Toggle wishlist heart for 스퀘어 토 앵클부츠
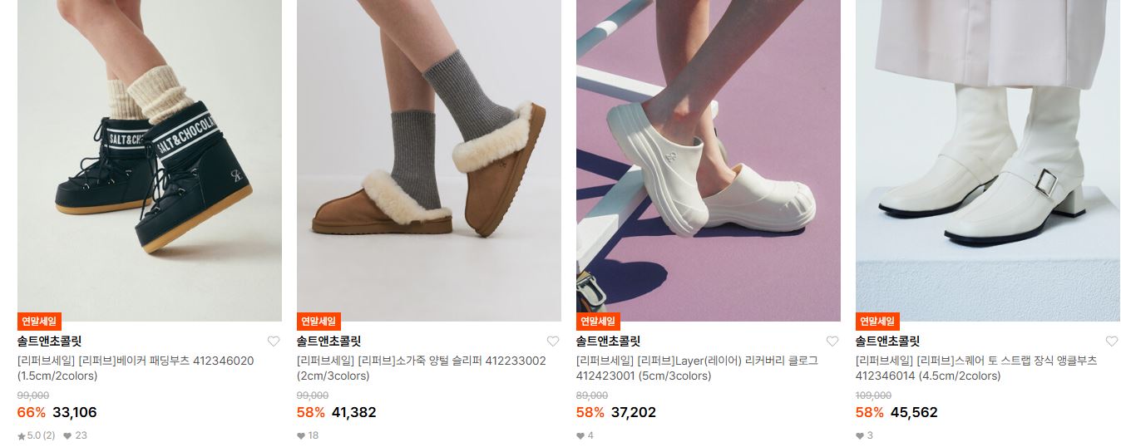The image size is (1121, 447). [1112, 341]
